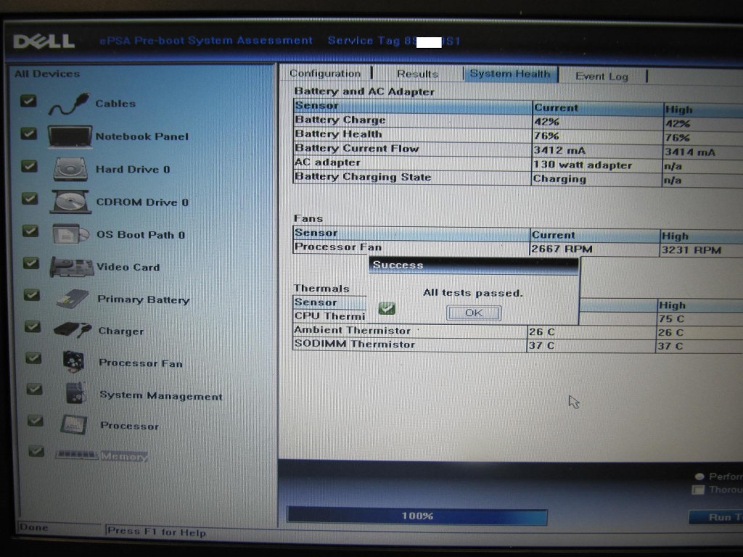Click the OS Boot Path 0 icon
This screenshot has height=557, width=743.
tap(71, 234)
